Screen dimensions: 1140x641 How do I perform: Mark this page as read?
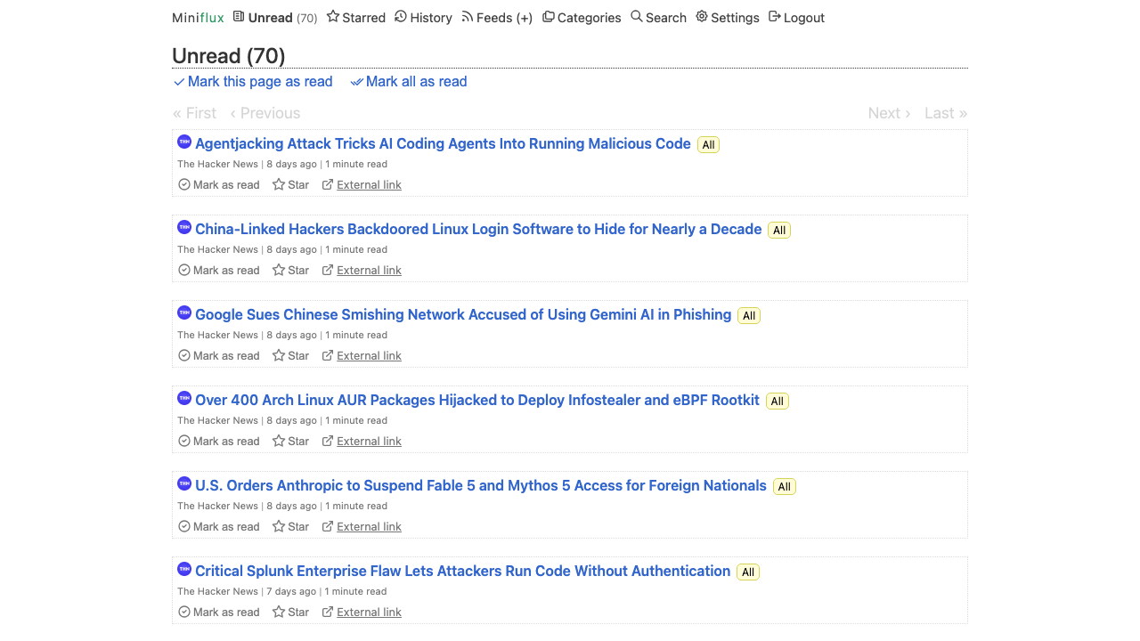tap(253, 82)
